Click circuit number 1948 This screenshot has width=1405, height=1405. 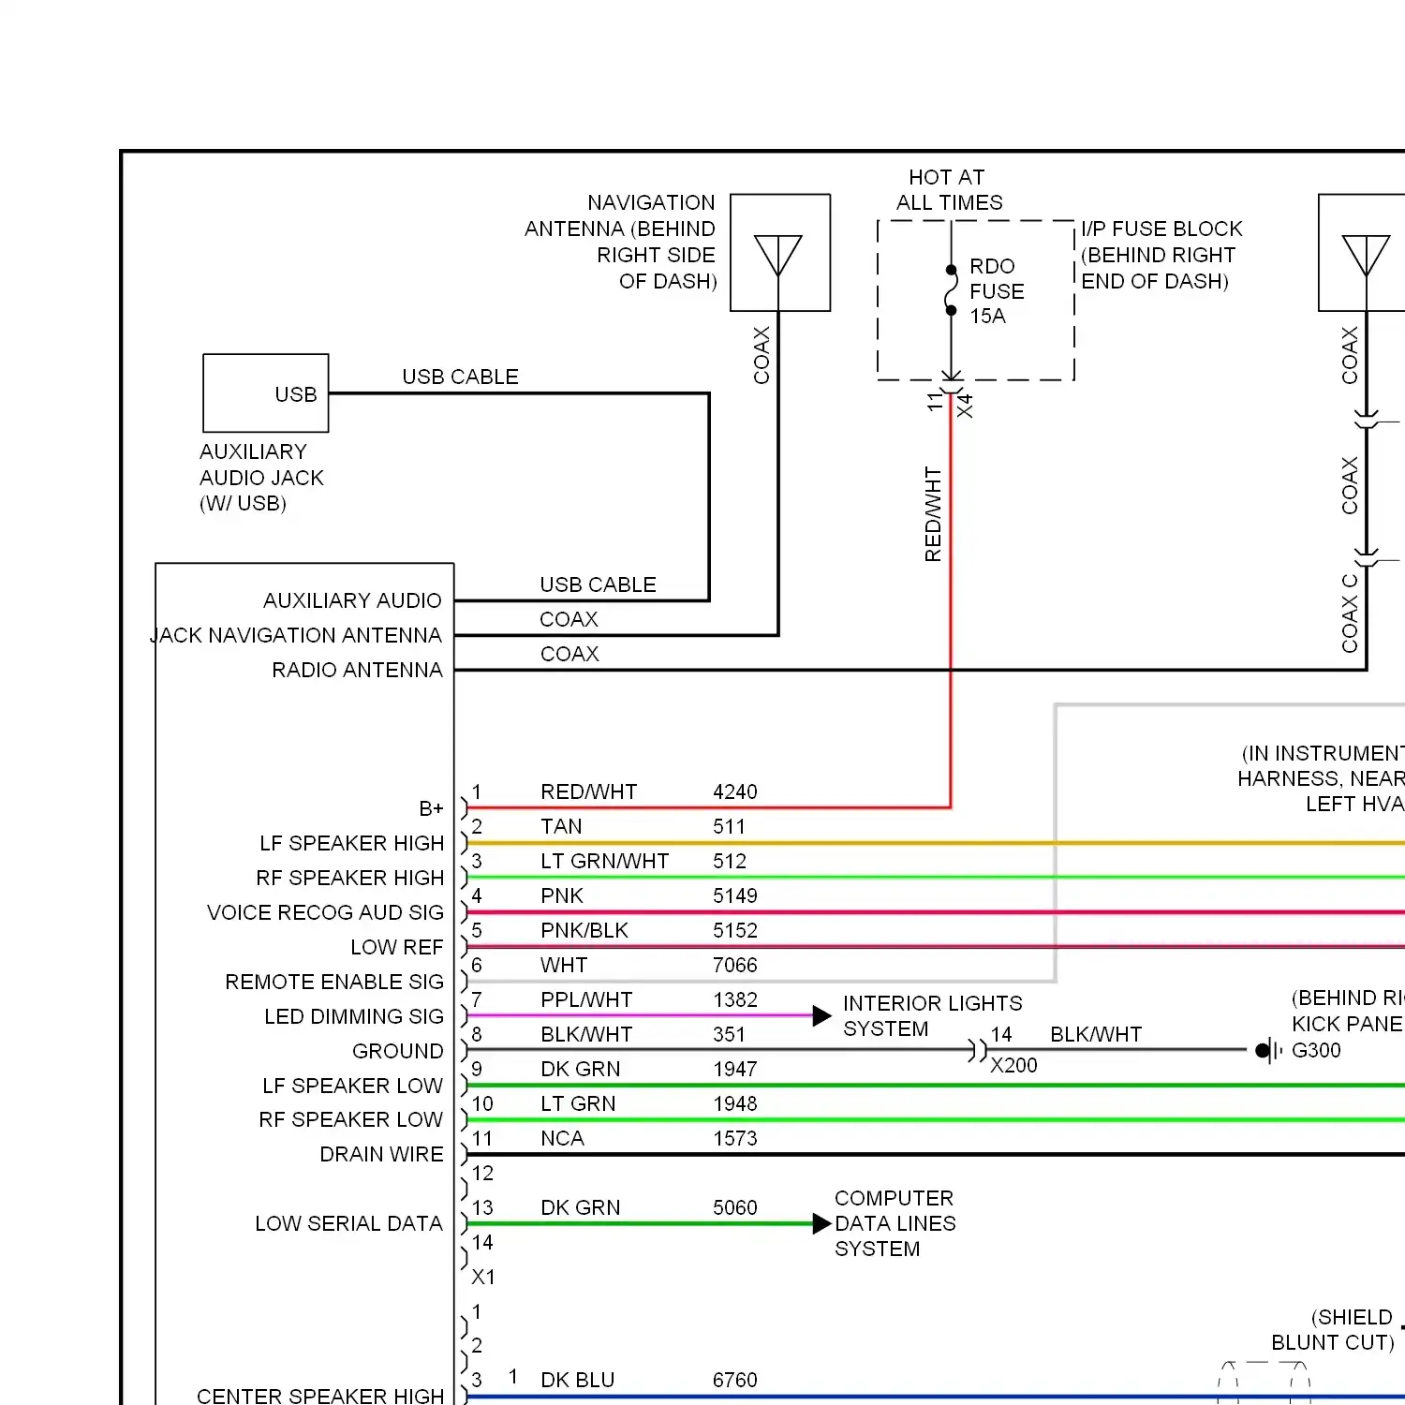(x=734, y=1103)
